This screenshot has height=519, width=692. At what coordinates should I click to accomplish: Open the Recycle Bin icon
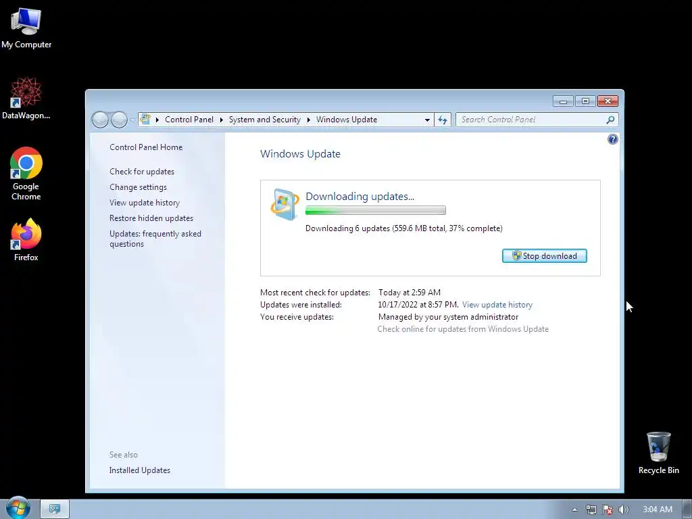tap(658, 453)
